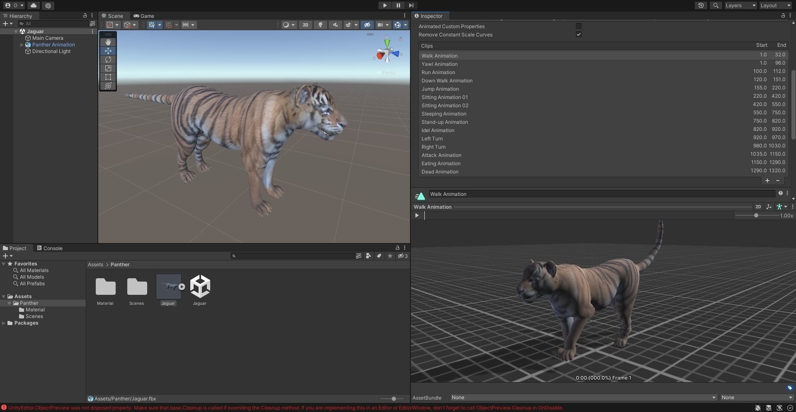Select the Jaguar FBX model thumbnail
The height and width of the screenshot is (412, 796).
[x=168, y=287]
